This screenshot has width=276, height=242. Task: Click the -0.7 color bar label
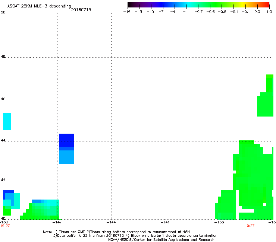198,12
